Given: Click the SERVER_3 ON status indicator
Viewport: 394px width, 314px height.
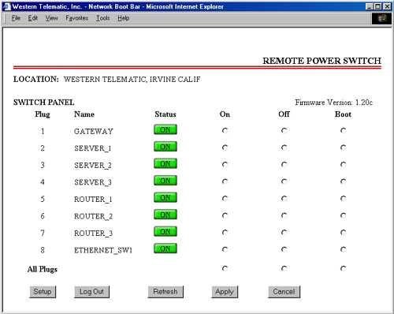Looking at the screenshot, I should pos(165,181).
